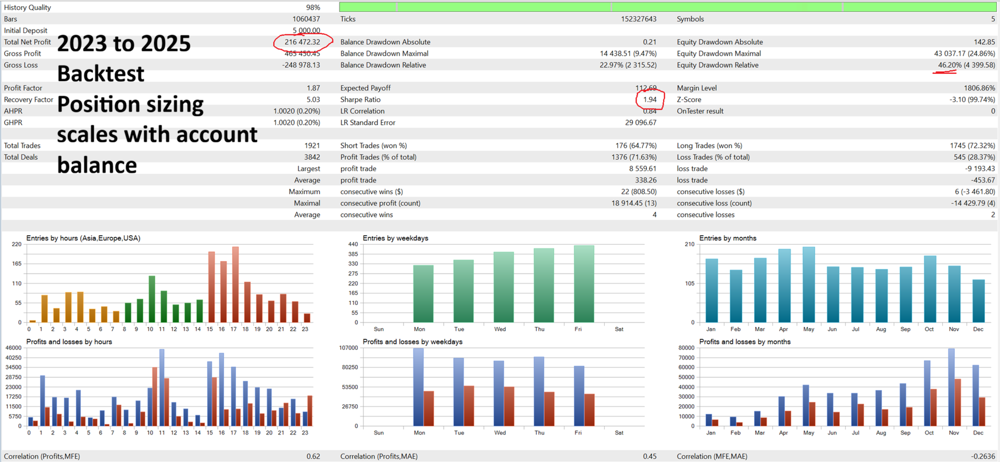Click the LR Standard Error value 29 096.67
The height and width of the screenshot is (462, 1000).
(x=641, y=122)
